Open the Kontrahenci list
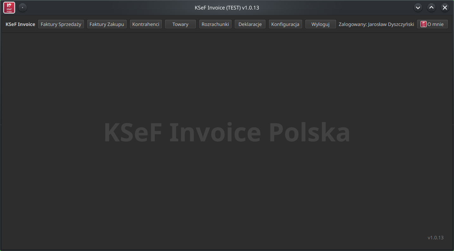The image size is (454, 251). [x=146, y=24]
